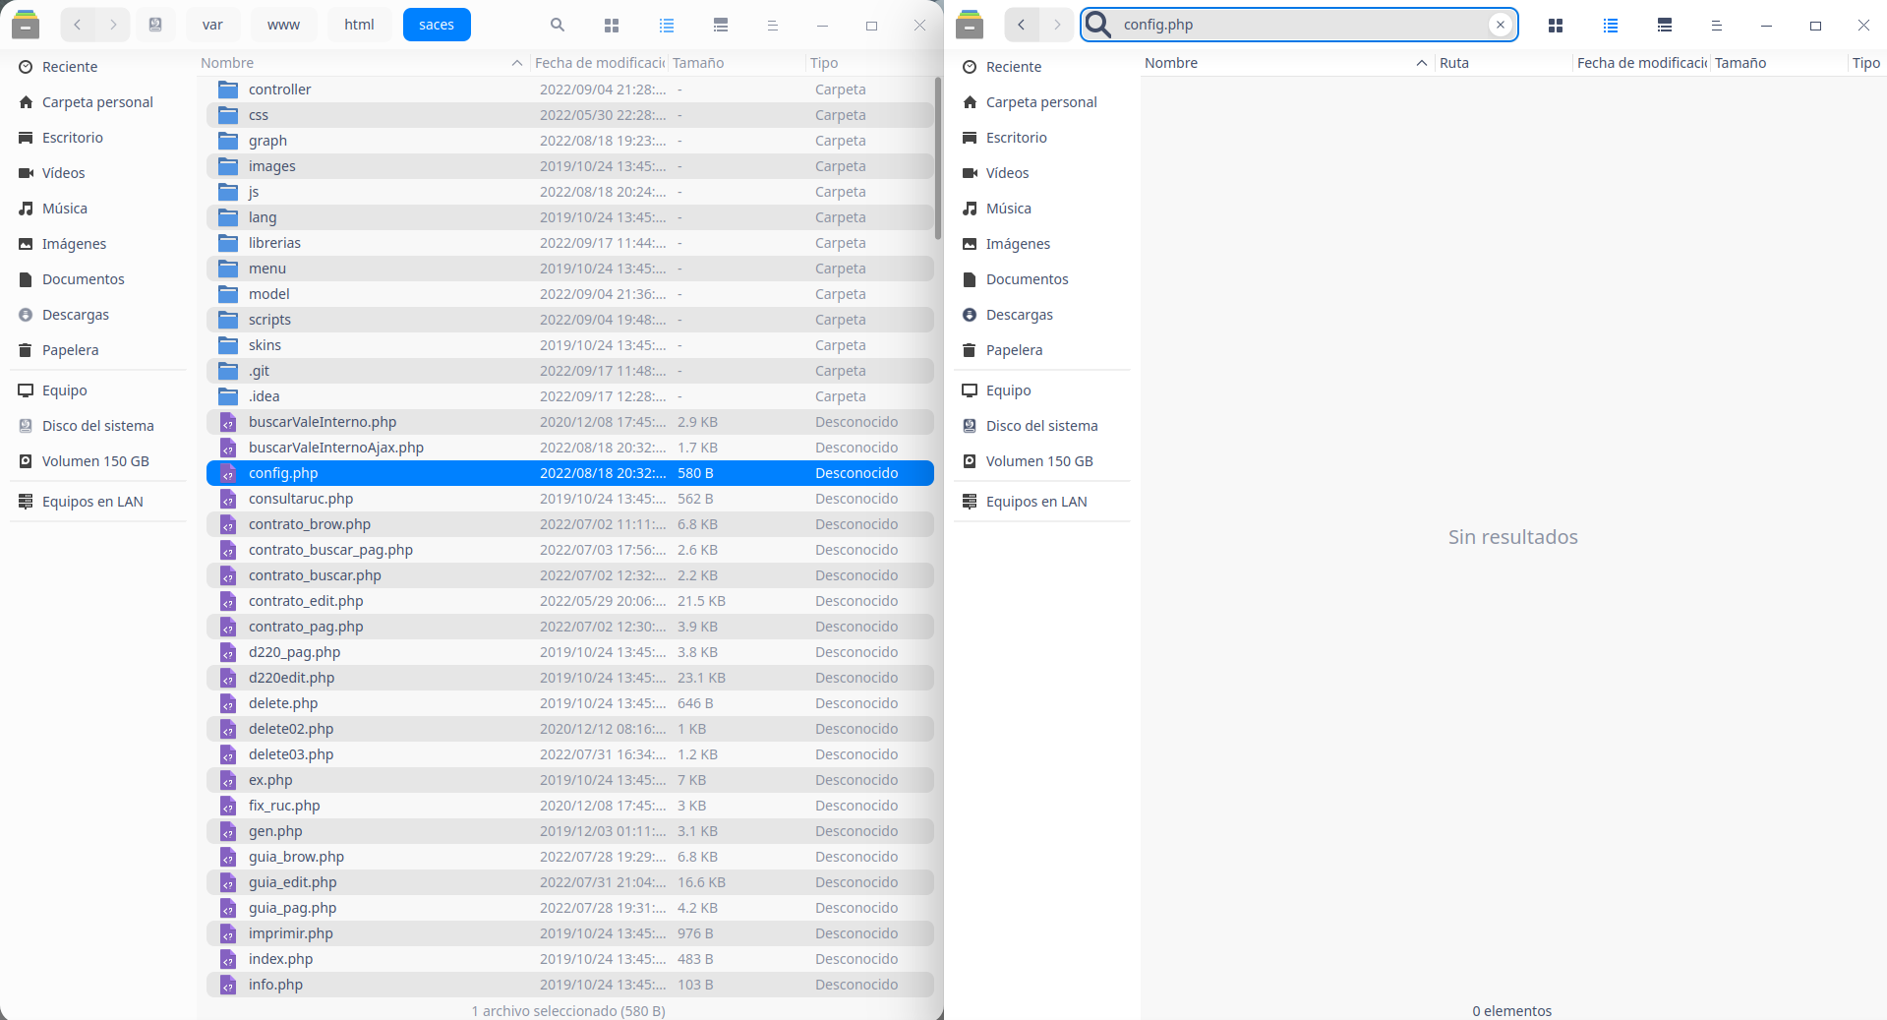Open the left window hamburger menu

pyautogui.click(x=773, y=25)
